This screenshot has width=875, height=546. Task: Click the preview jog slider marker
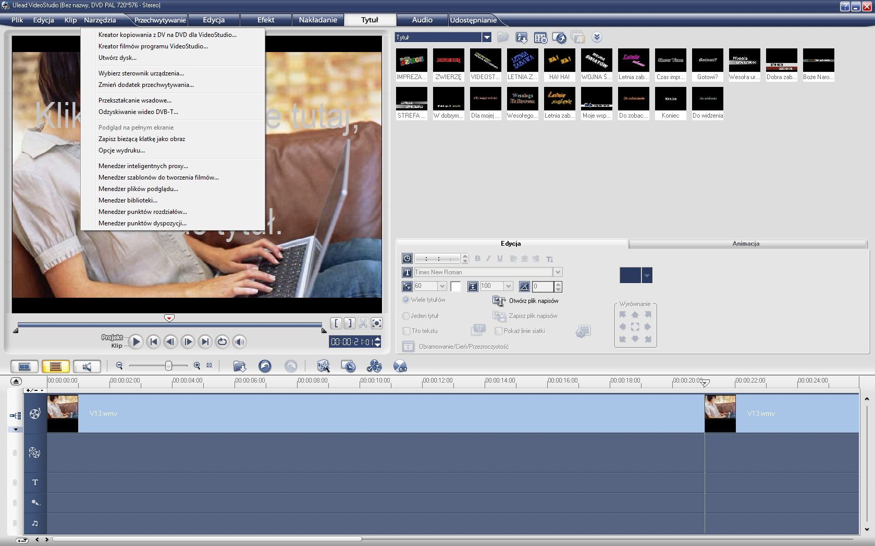(x=169, y=318)
